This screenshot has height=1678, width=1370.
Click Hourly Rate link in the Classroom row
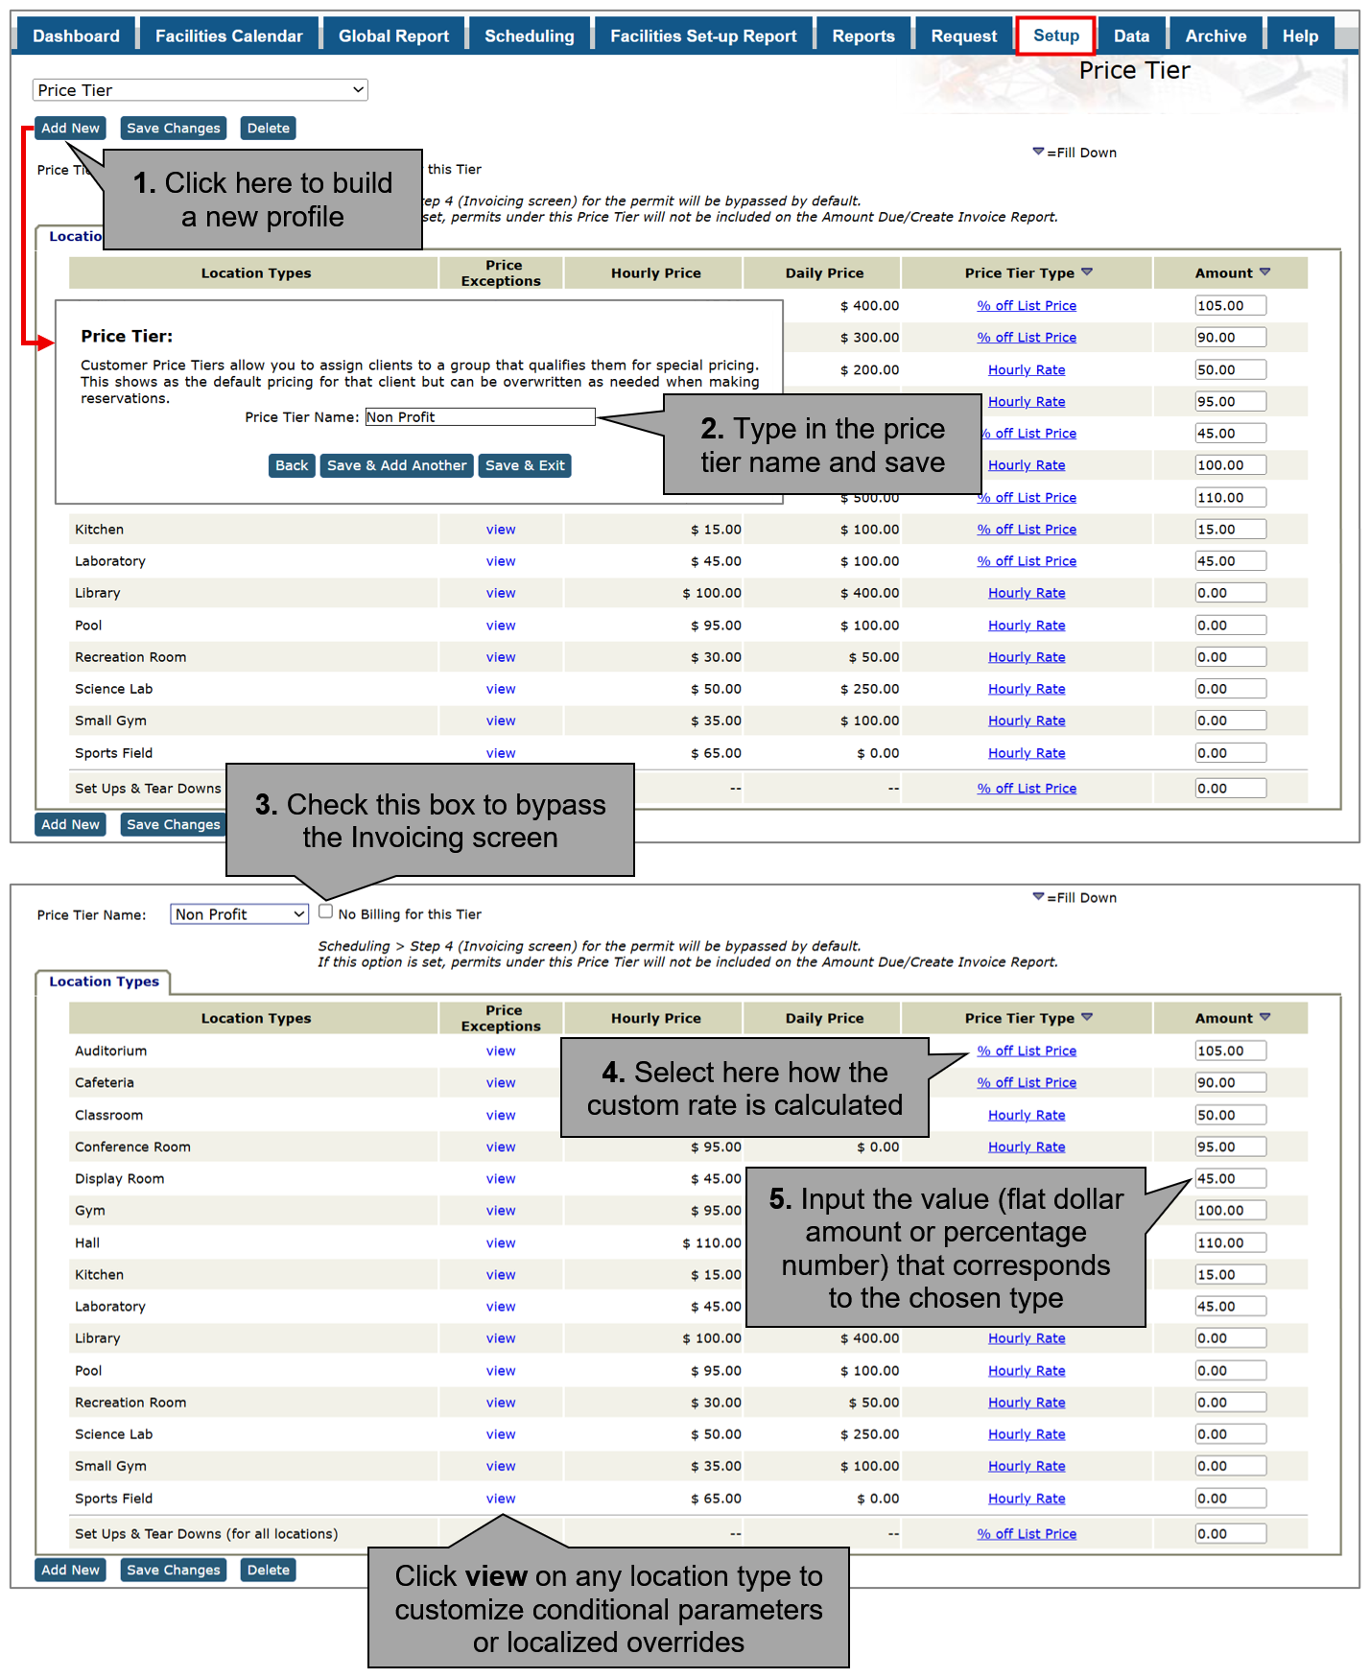click(1027, 1115)
